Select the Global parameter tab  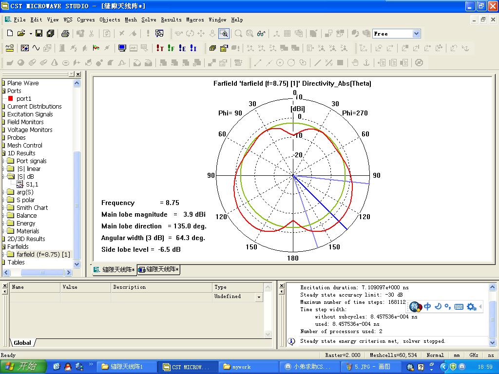click(x=22, y=343)
